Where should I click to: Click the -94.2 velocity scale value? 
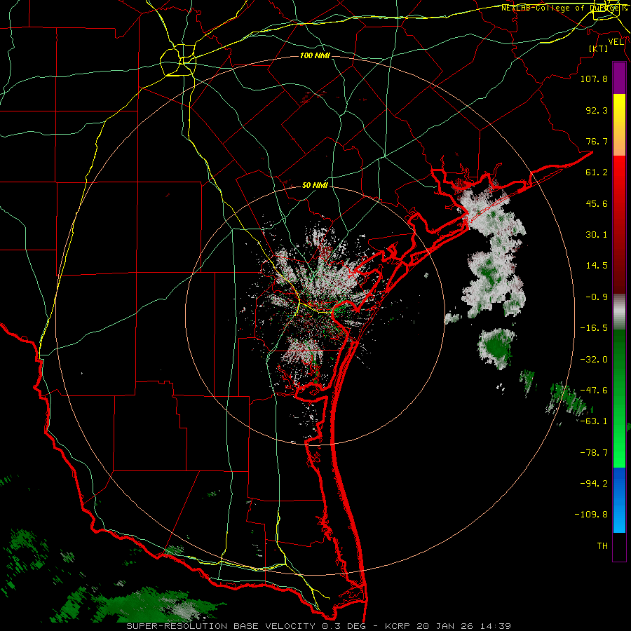pyautogui.click(x=594, y=484)
